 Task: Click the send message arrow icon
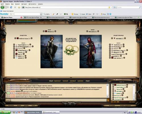pyautogui.click(x=108, y=100)
